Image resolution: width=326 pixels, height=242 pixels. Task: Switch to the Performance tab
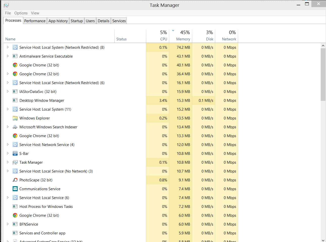[x=35, y=21]
